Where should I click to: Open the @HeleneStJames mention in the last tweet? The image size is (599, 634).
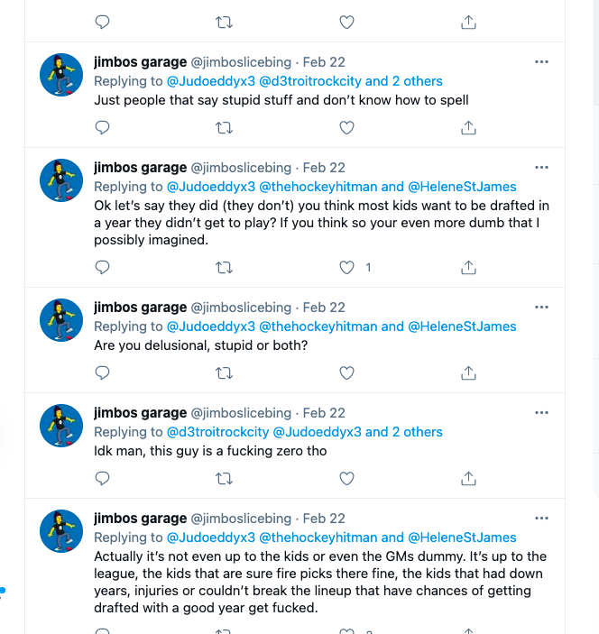click(462, 538)
